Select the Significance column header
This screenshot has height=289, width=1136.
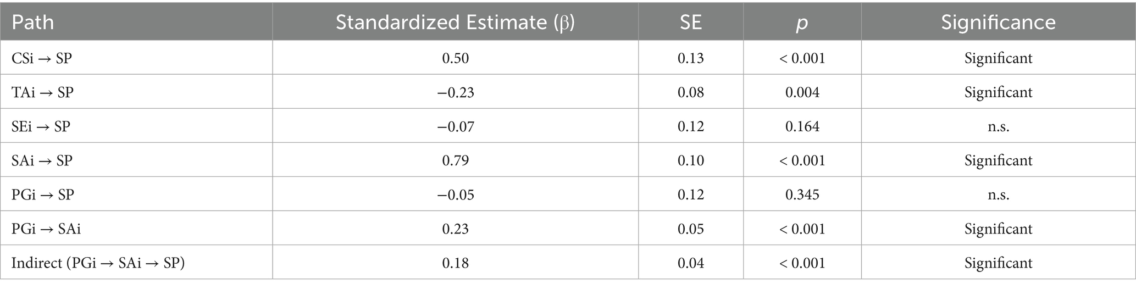click(x=998, y=22)
